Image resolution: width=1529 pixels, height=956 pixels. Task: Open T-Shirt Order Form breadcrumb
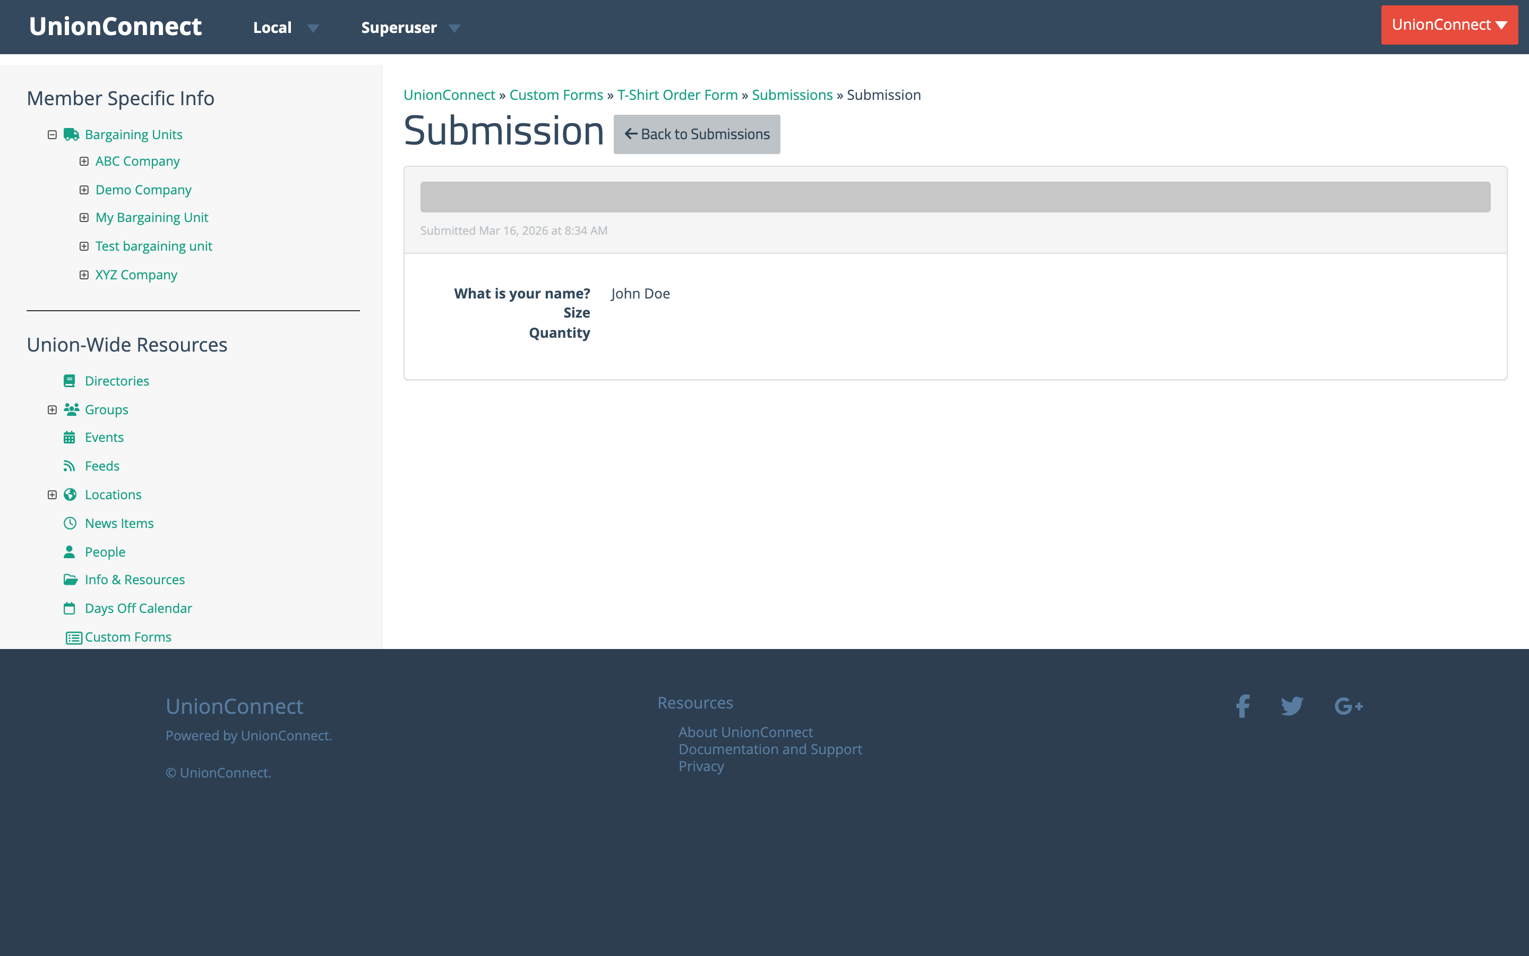point(677,95)
